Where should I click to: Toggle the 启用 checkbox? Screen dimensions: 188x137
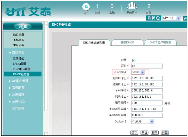click(134, 60)
